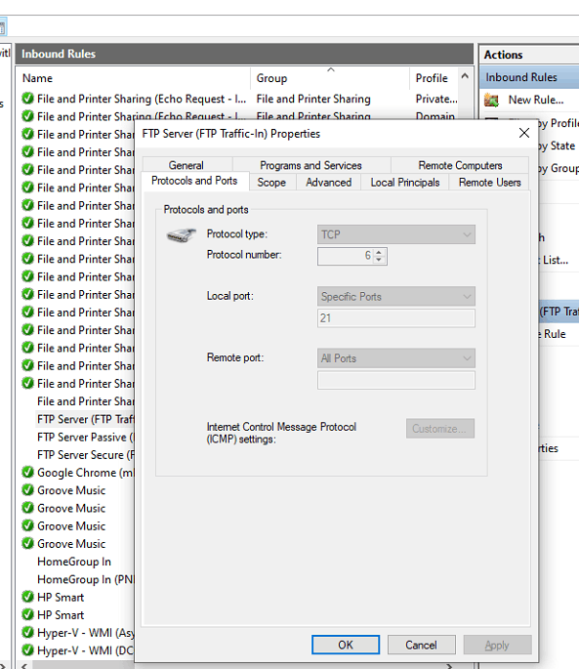Select the FTP Server Passive rule
Screen dimensions: 579x669
85,437
